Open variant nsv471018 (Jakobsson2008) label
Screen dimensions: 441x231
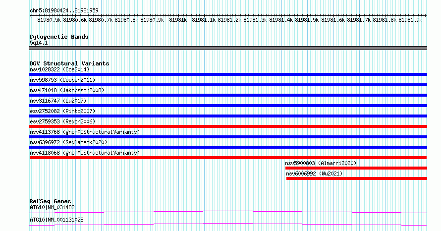point(67,90)
